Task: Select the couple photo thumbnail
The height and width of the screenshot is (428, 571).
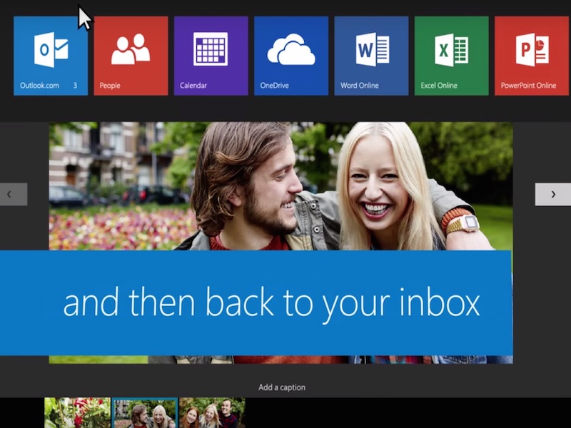Action: pos(145,413)
